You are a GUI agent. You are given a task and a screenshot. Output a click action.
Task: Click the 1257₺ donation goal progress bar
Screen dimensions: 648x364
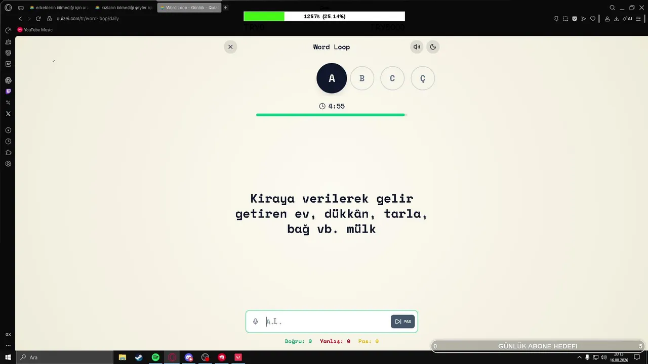click(324, 16)
